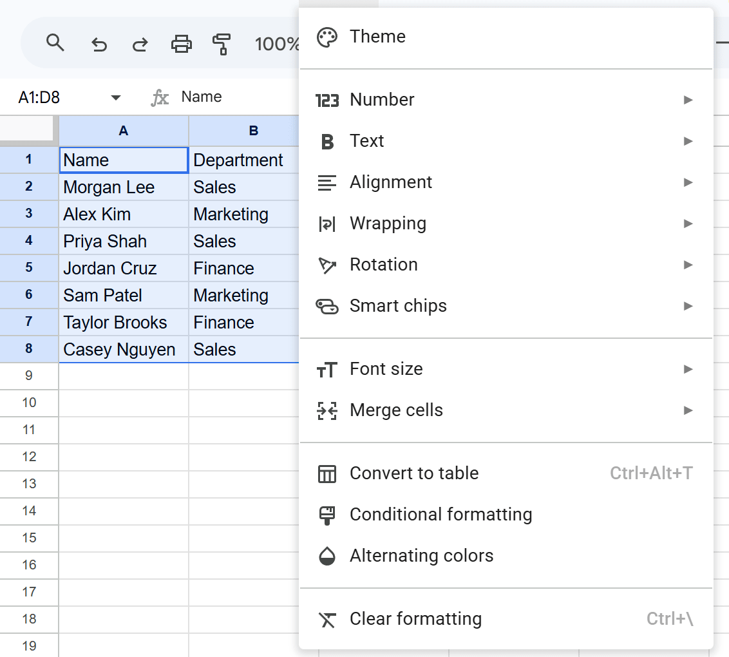Select row 12 header
Viewport: 729px width, 657px height.
[29, 457]
